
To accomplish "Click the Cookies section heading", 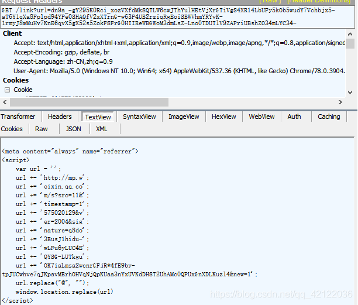I will point(16,80).
